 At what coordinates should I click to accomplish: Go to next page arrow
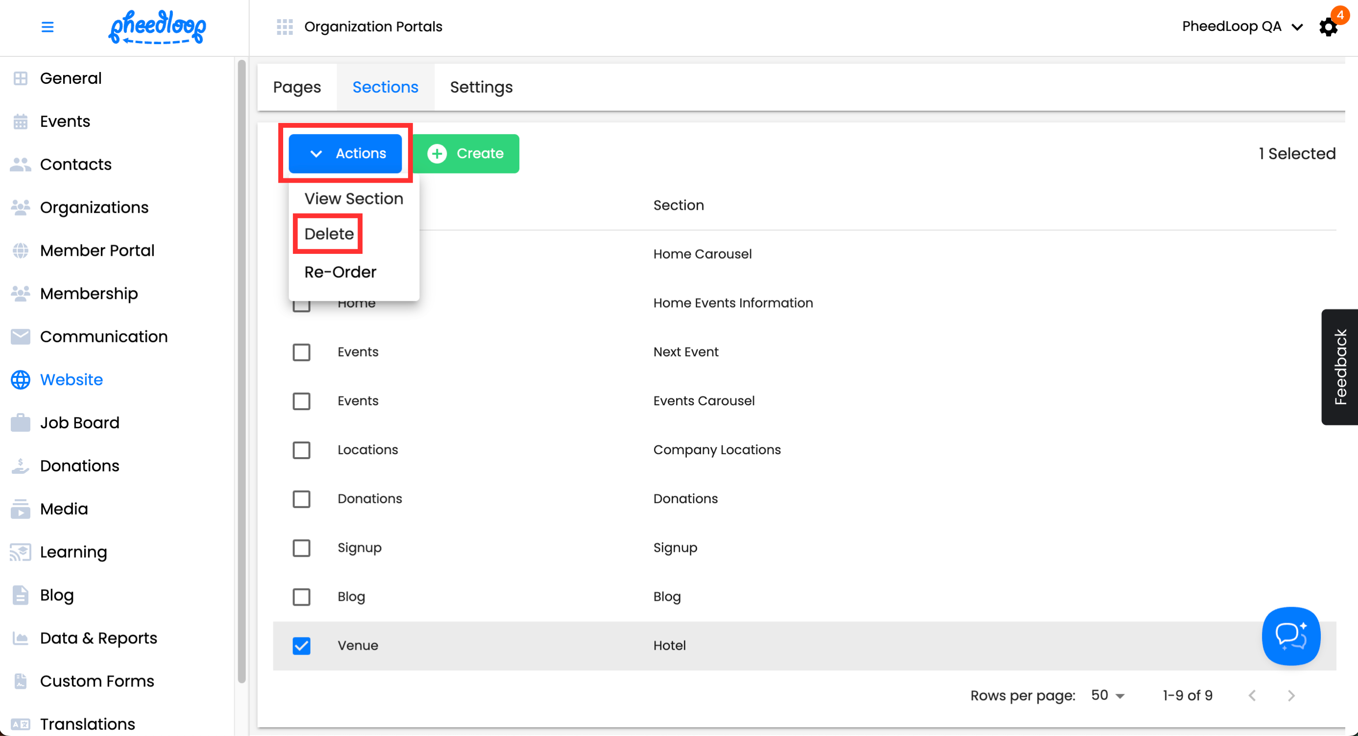click(1291, 695)
